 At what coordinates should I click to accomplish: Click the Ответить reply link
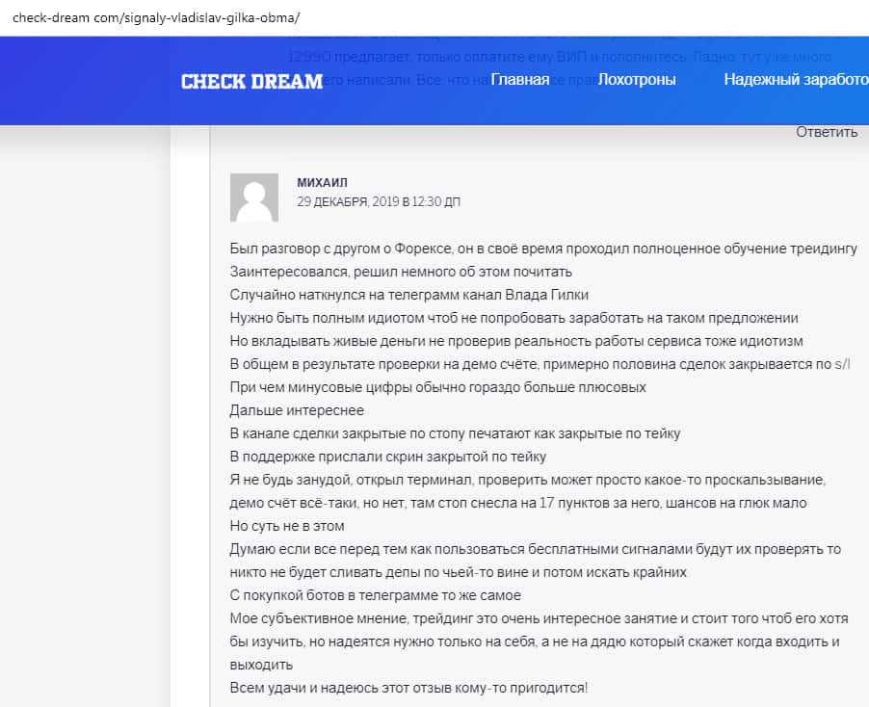point(827,132)
